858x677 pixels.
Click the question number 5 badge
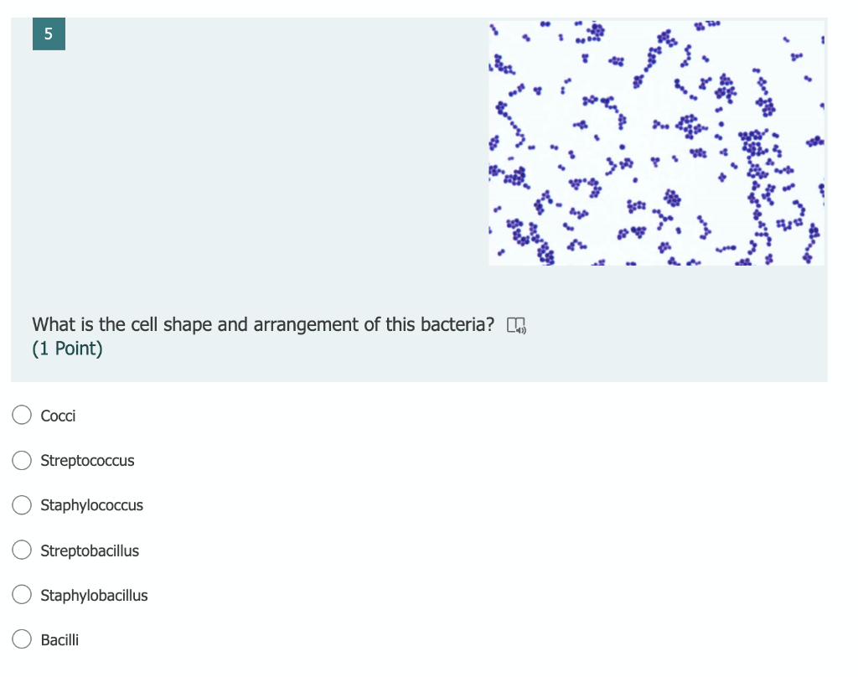(49, 34)
